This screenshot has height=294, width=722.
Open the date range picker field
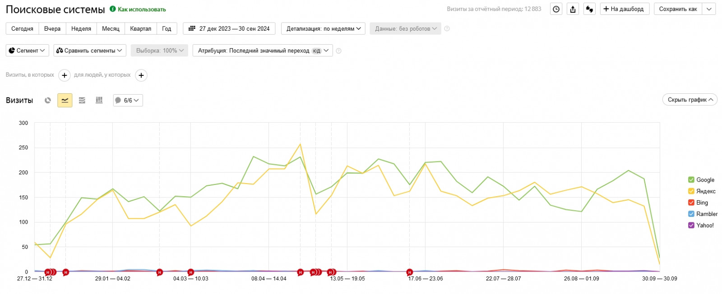[230, 28]
